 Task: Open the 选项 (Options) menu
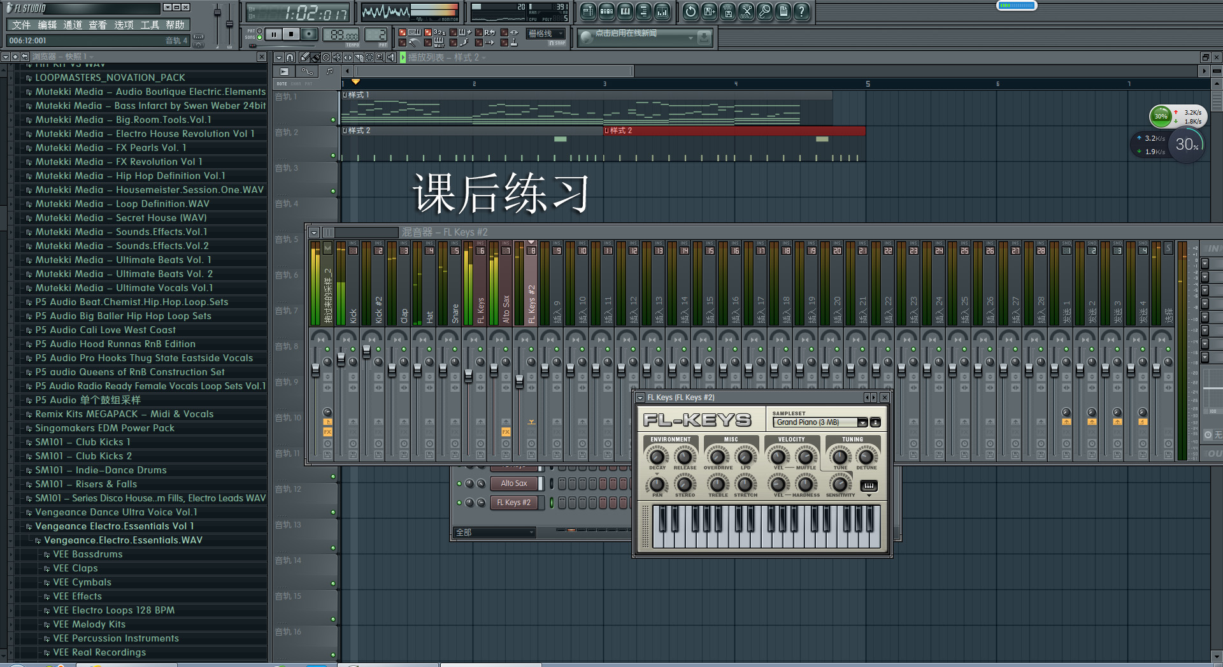pos(124,25)
